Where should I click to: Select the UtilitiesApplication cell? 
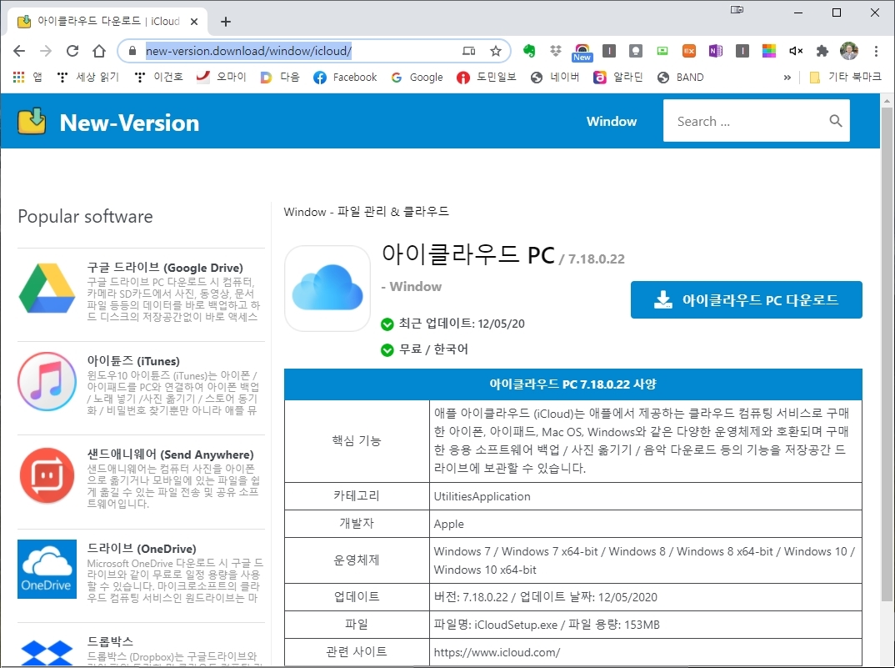tap(646, 496)
